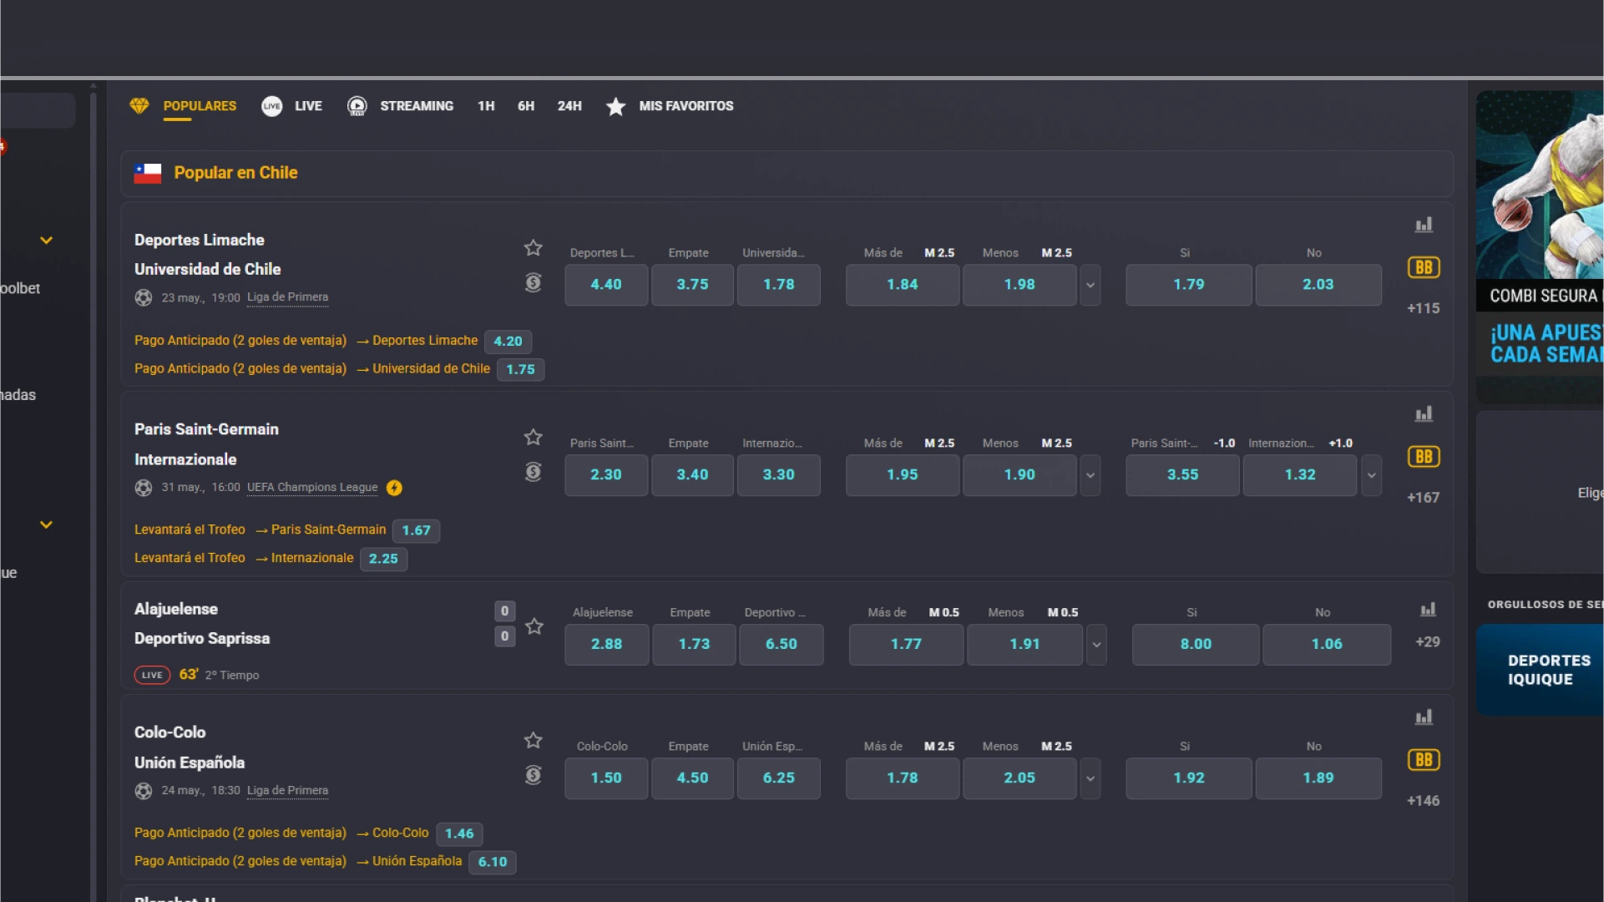
Task: Expand totals dropdown for Alajuelense match
Action: point(1096,645)
